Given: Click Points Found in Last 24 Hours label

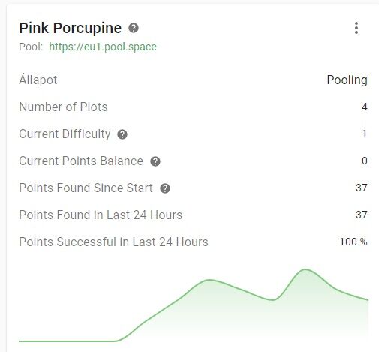Looking at the screenshot, I should pyautogui.click(x=101, y=215).
